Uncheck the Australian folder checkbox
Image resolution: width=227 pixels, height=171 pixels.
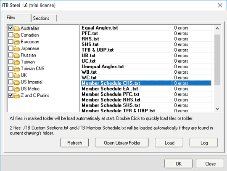click(11, 28)
